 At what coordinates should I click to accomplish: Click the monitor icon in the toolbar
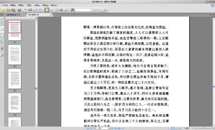[30, 10]
